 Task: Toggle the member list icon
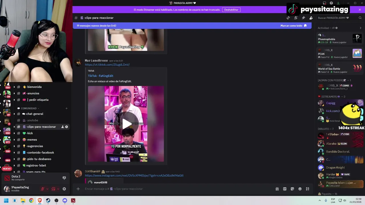point(311,18)
